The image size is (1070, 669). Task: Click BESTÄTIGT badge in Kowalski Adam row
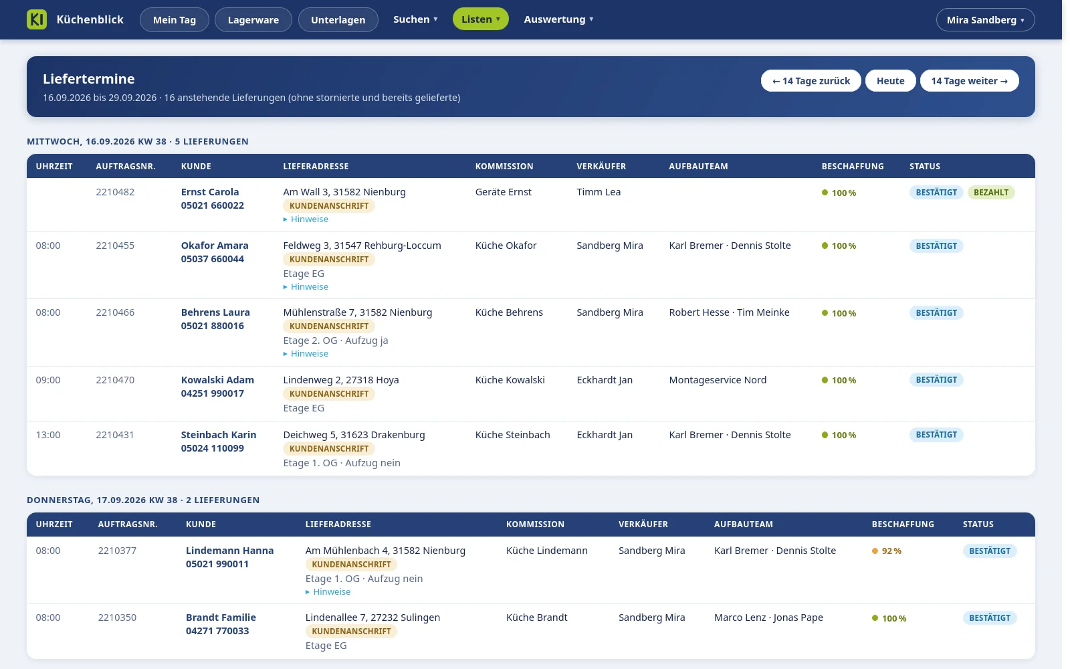(x=936, y=380)
